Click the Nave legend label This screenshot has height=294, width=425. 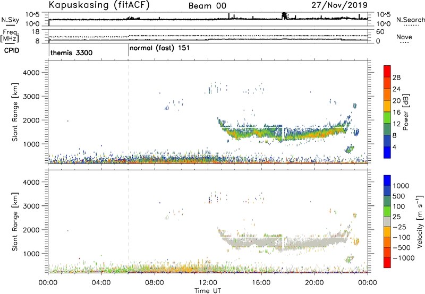tap(404, 37)
